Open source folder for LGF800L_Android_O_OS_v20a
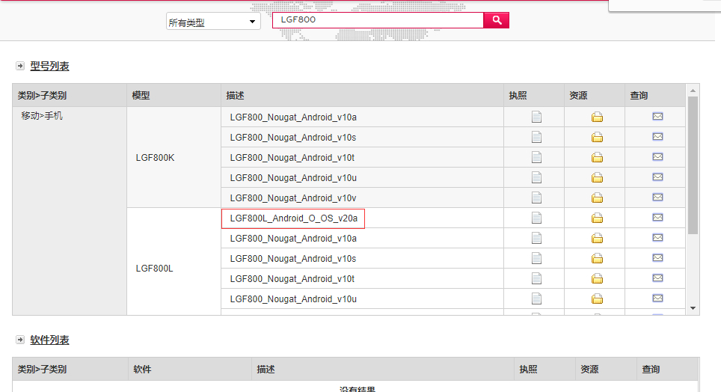Viewport: 721px width, 392px height. 597,218
